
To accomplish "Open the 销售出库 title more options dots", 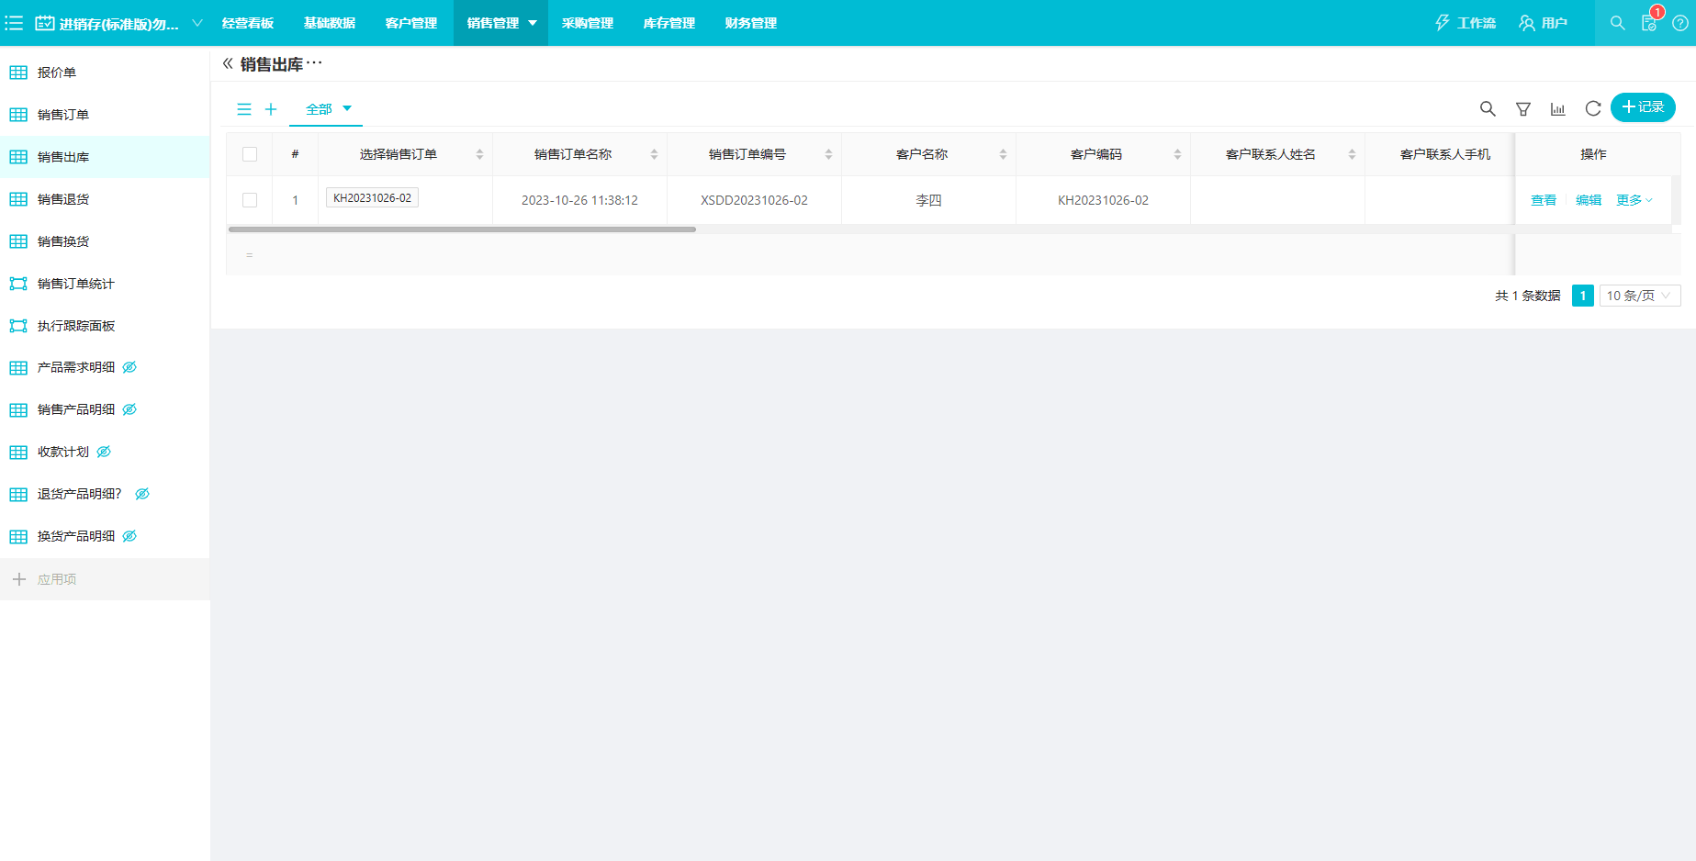I will pos(314,63).
